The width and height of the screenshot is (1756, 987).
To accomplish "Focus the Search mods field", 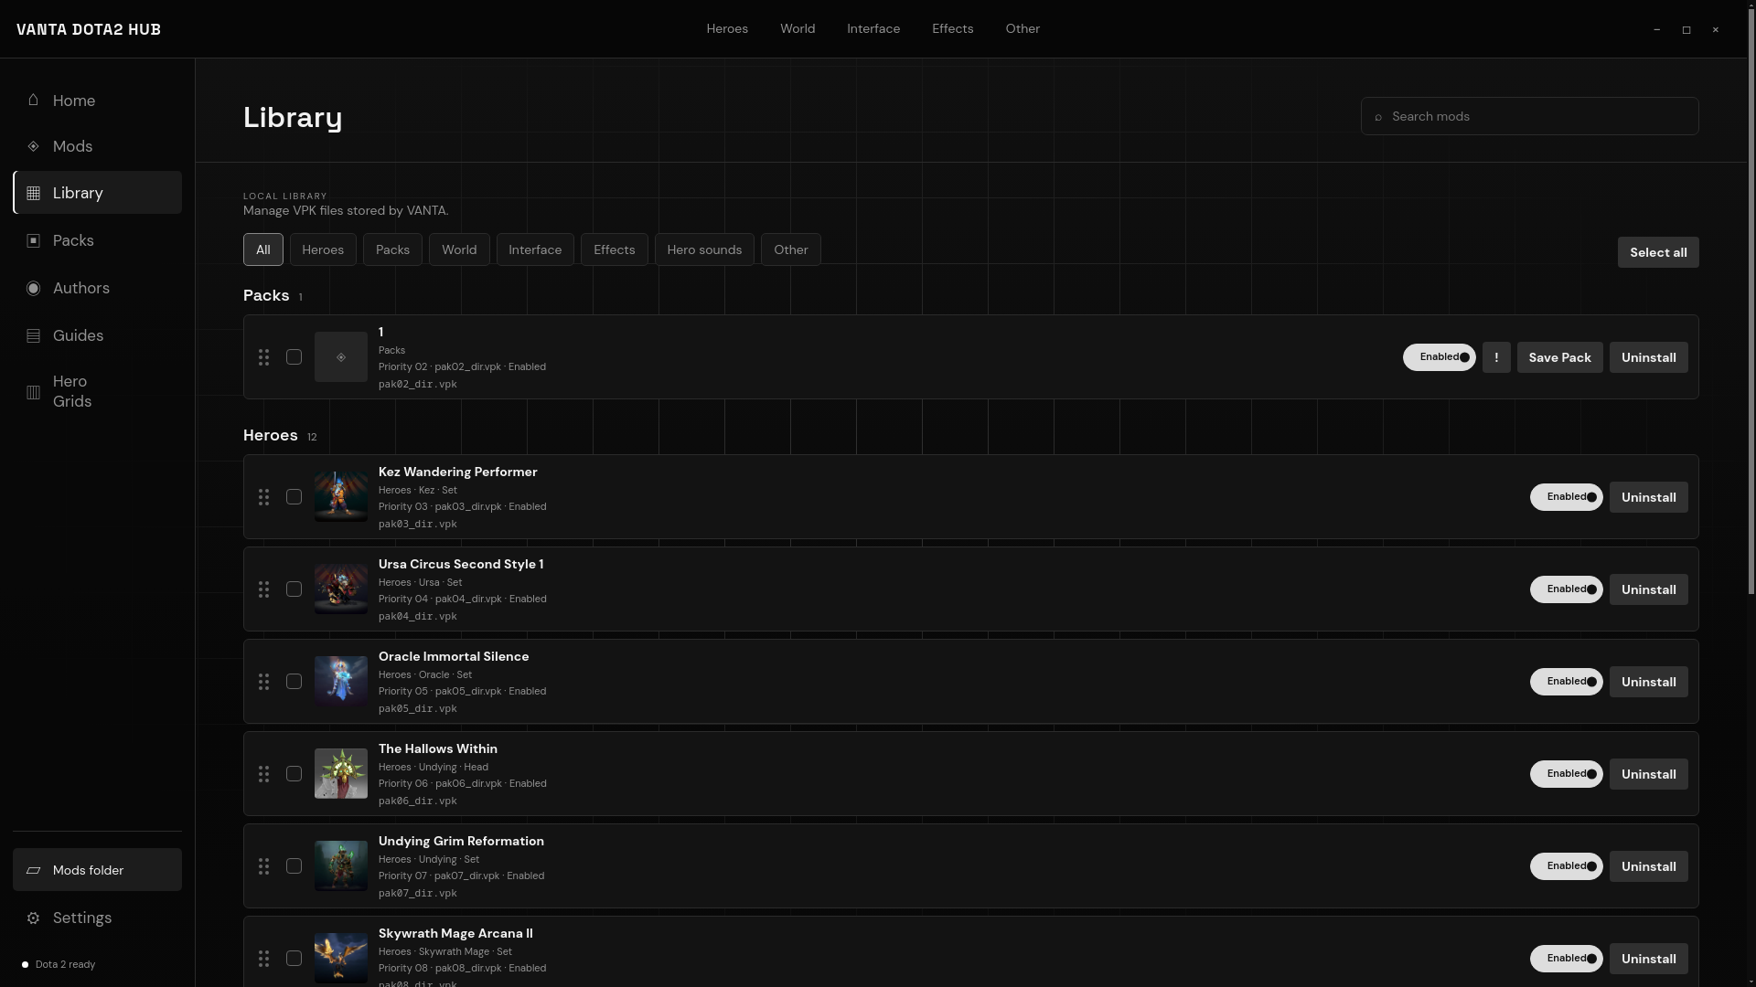I will click(1530, 116).
